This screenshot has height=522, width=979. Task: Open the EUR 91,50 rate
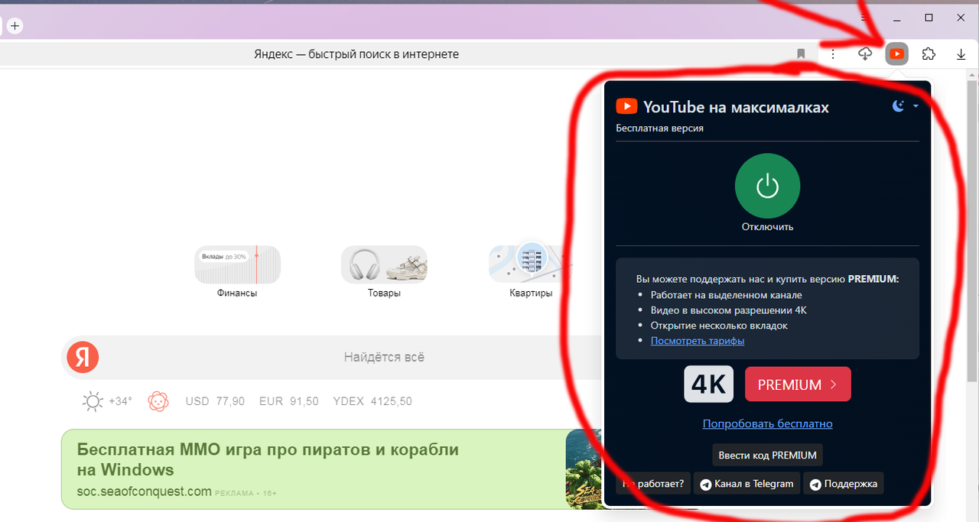tap(289, 401)
